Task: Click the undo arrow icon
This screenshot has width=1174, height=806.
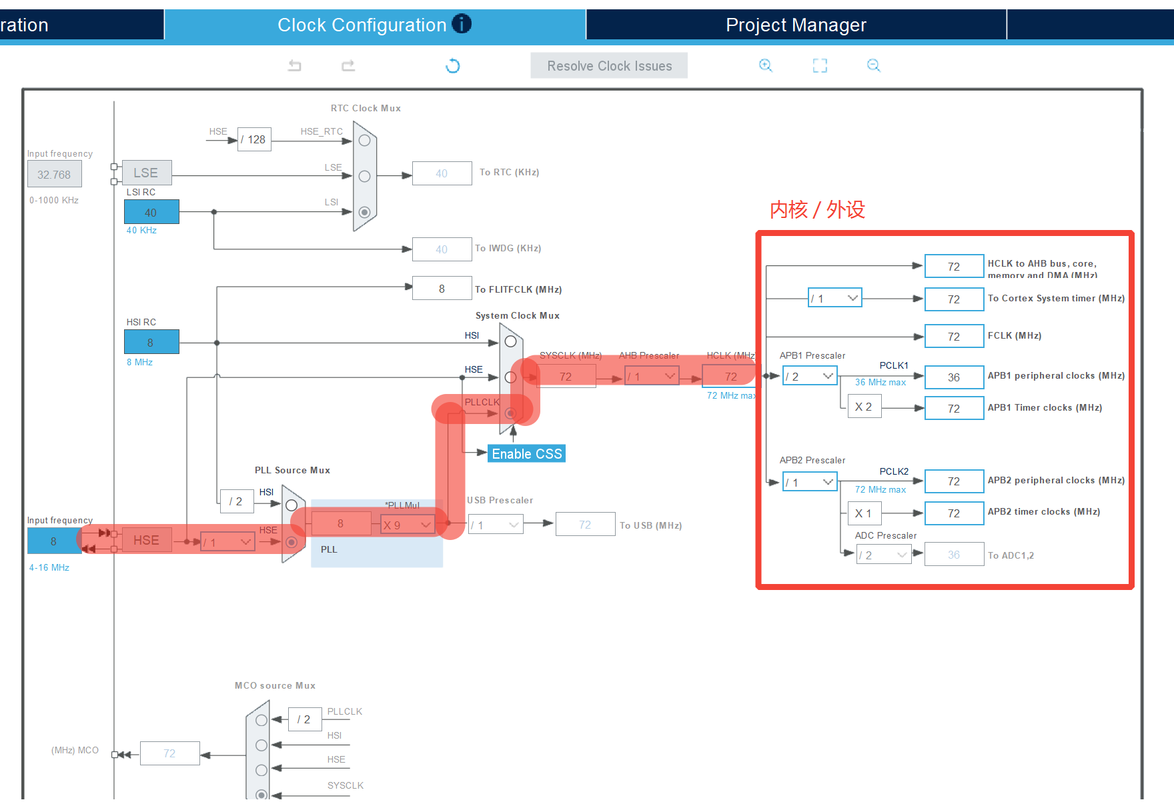Action: click(295, 65)
